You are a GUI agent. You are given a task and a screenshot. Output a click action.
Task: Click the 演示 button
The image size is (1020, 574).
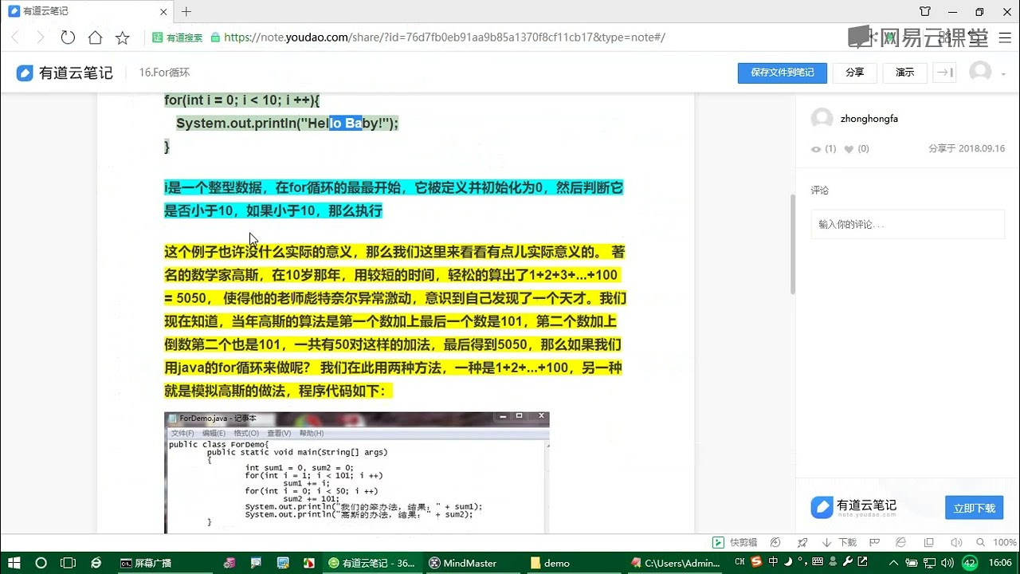904,73
